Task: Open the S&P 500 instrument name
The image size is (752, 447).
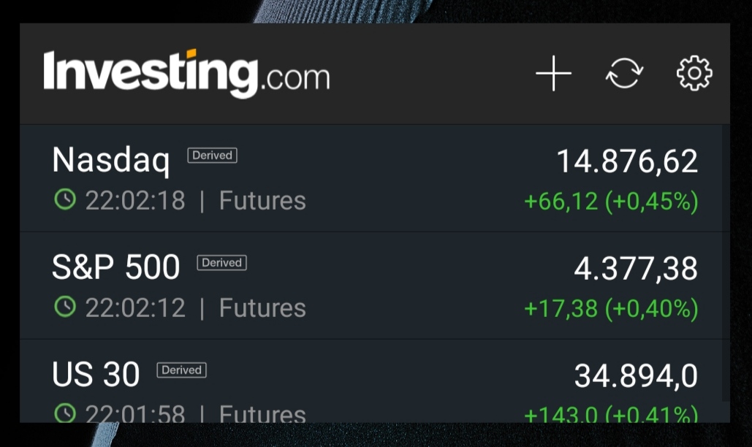Action: click(115, 267)
